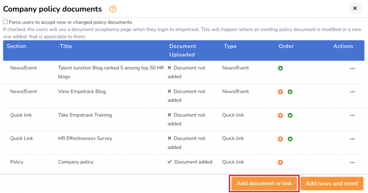Screen dimensions: 368x193
Task: Move Talent Junction Blog row down
Action: tap(280, 68)
